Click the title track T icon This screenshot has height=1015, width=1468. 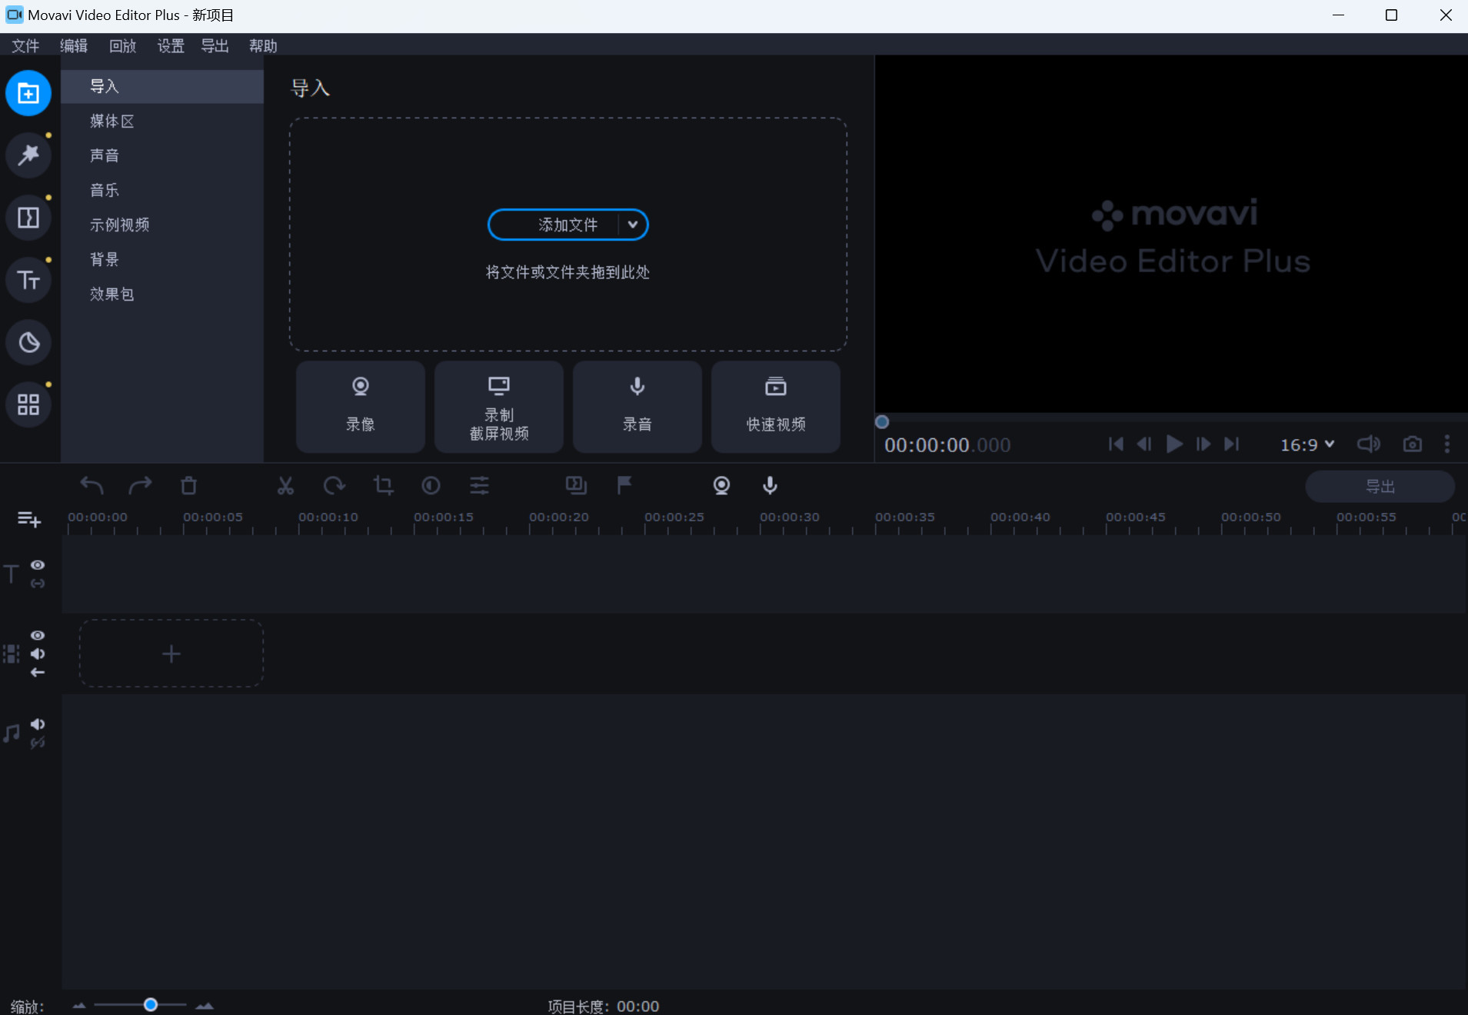point(12,574)
